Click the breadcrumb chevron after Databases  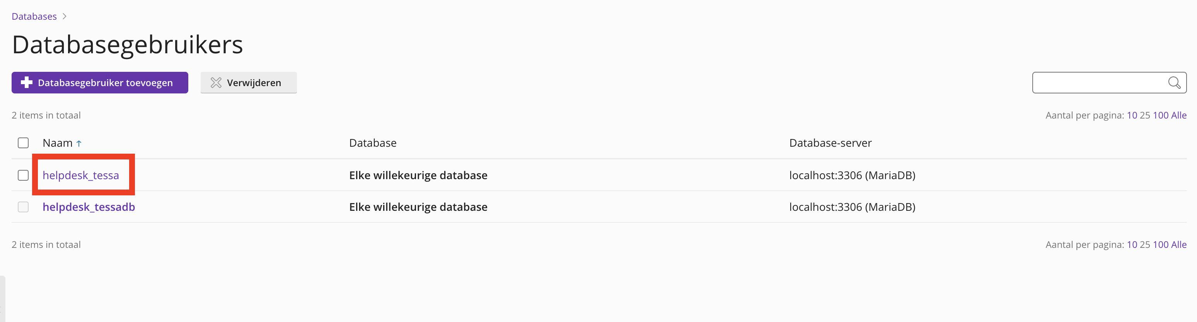tap(65, 16)
